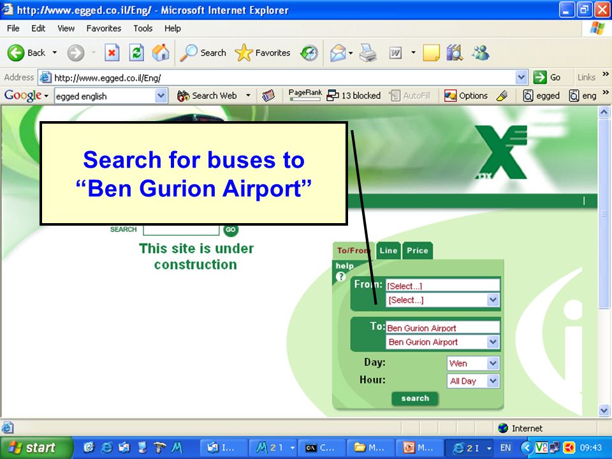
Task: Open the Links toolbar label
Action: [x=586, y=78]
